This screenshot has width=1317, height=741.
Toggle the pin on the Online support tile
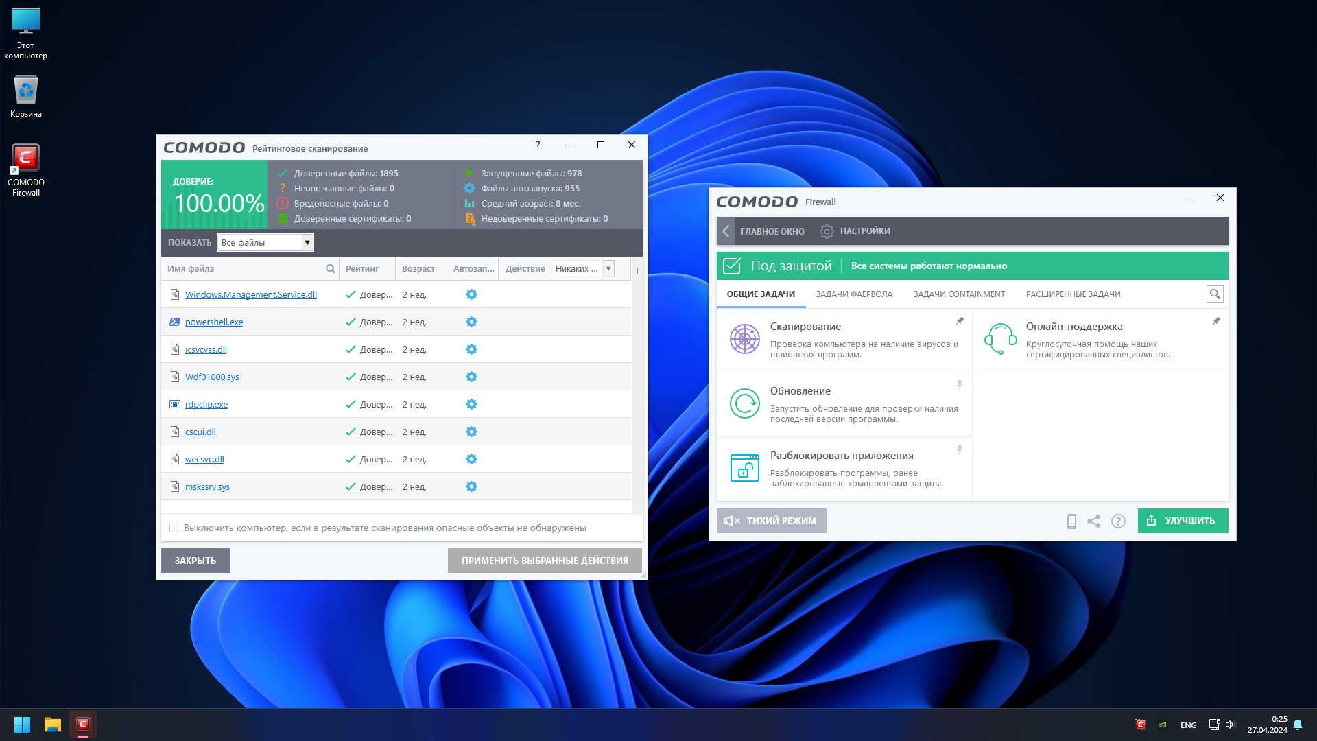1215,321
